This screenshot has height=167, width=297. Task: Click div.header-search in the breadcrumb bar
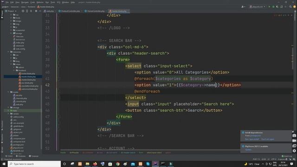[x=128, y=153]
